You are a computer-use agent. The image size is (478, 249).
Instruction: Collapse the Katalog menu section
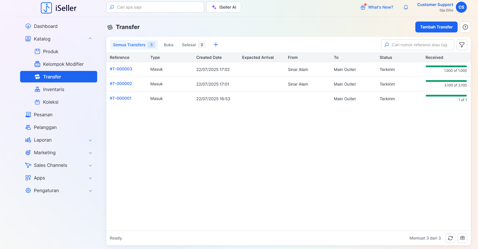pyautogui.click(x=90, y=39)
